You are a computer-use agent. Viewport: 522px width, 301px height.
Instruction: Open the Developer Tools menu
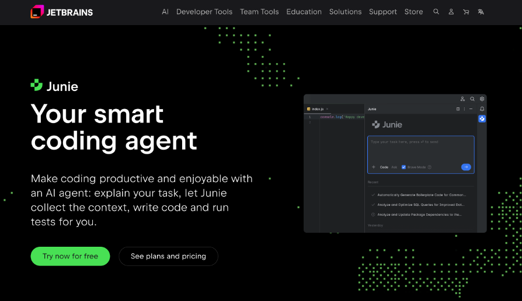(204, 12)
